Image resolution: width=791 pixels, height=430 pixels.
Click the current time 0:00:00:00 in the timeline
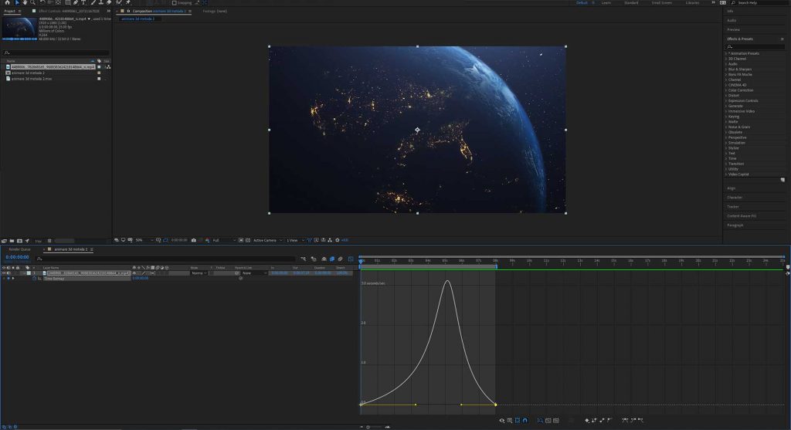pos(17,257)
